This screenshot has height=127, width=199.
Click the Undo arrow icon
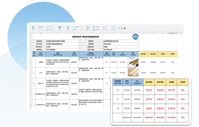click(112, 27)
